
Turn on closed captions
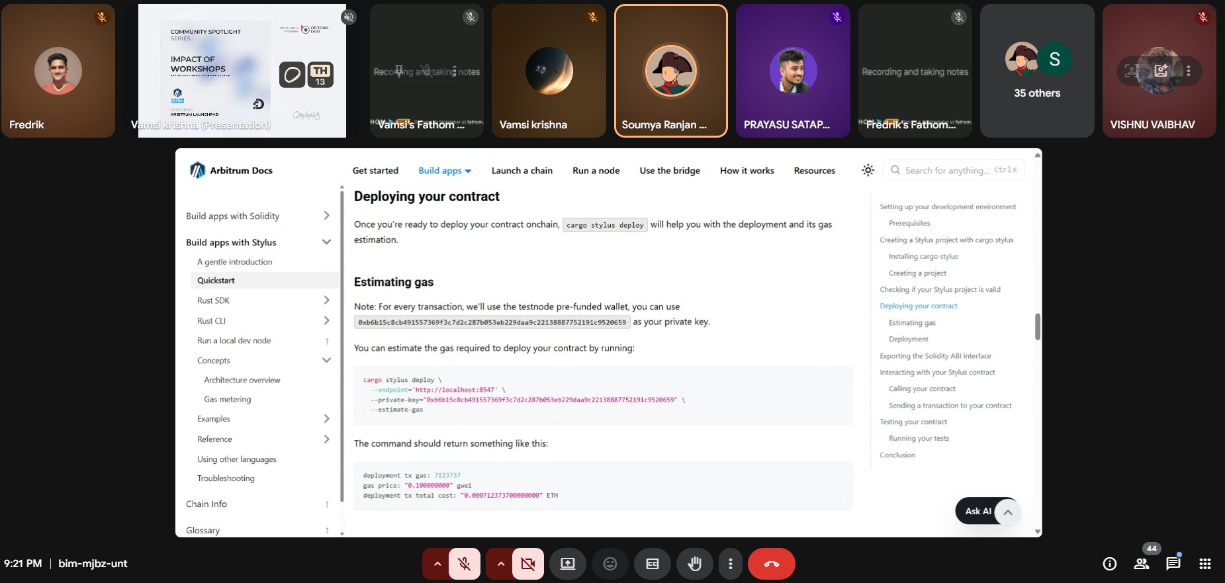click(x=653, y=564)
